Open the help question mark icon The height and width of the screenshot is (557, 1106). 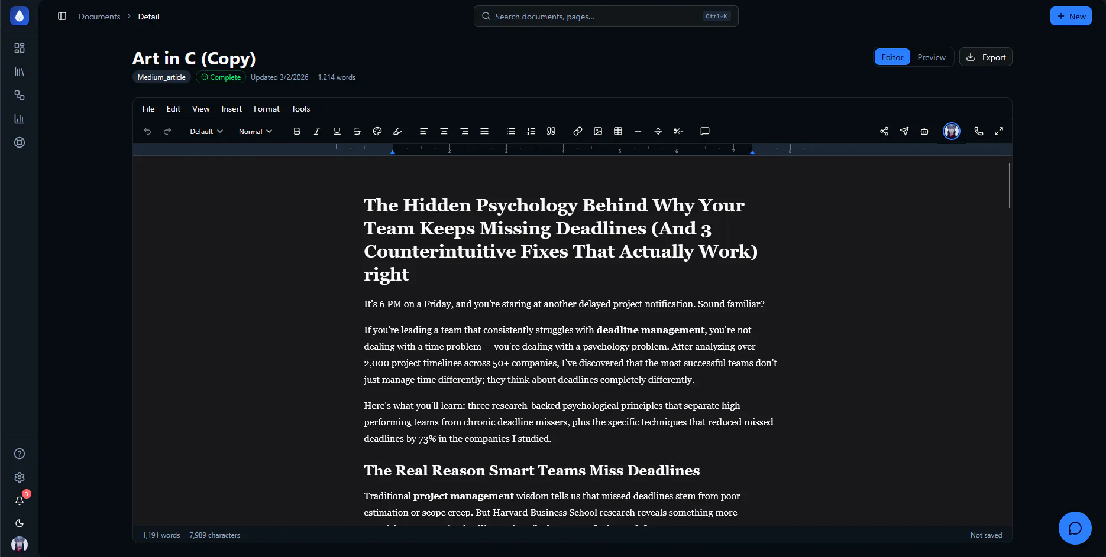(x=20, y=454)
